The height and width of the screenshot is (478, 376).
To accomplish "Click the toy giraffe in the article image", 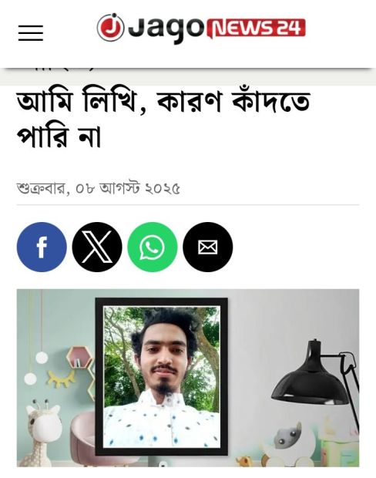I will point(42,433).
